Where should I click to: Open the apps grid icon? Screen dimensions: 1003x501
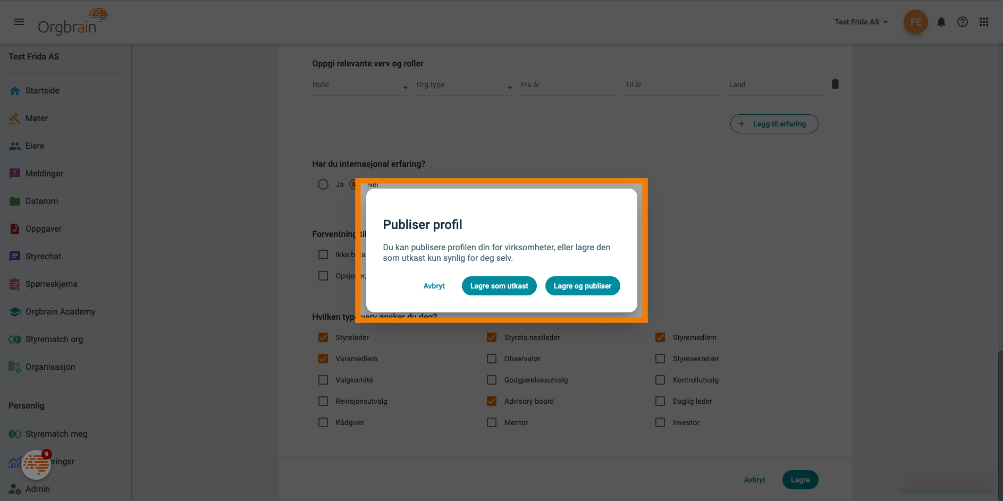pos(984,22)
